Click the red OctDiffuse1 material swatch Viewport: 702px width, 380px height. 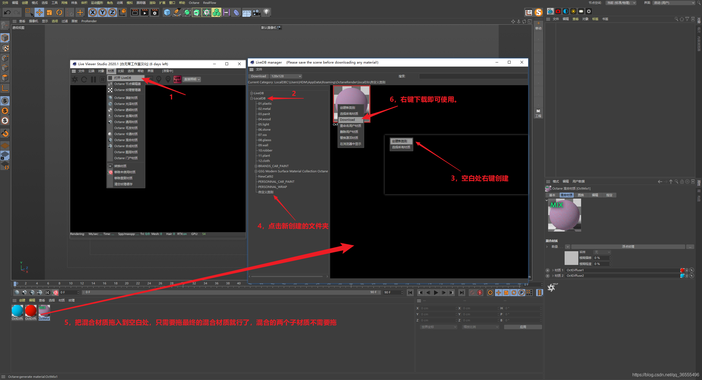click(682, 270)
